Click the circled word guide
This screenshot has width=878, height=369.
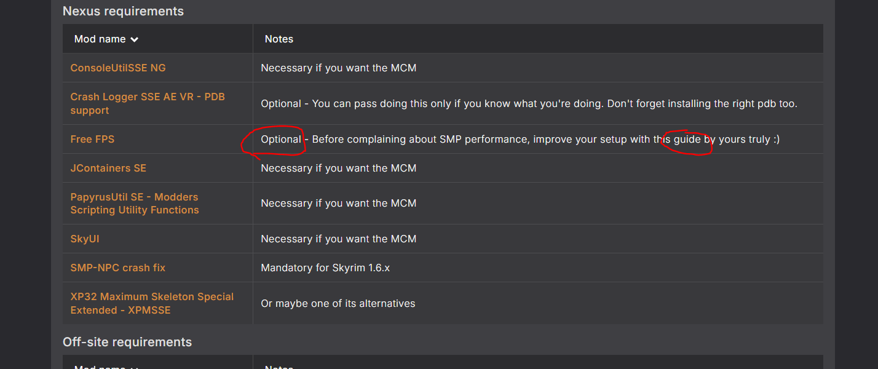pos(687,139)
